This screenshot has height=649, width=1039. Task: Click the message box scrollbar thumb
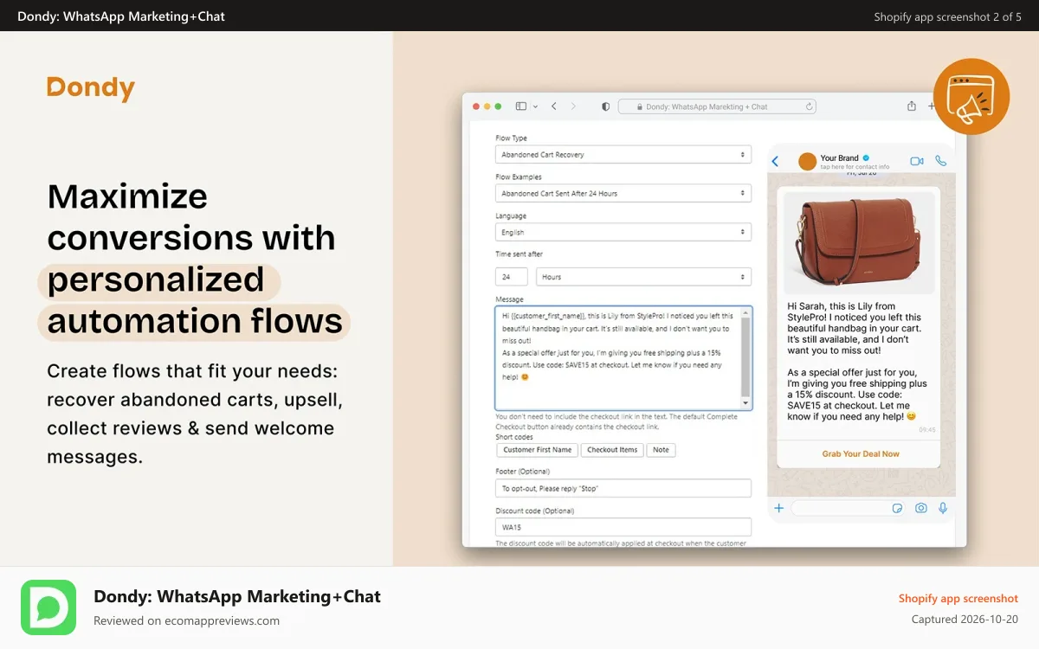tap(746, 357)
